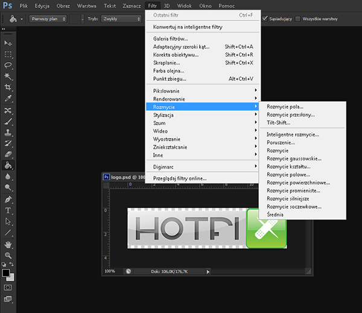Select the Zoom tool

point(8,255)
